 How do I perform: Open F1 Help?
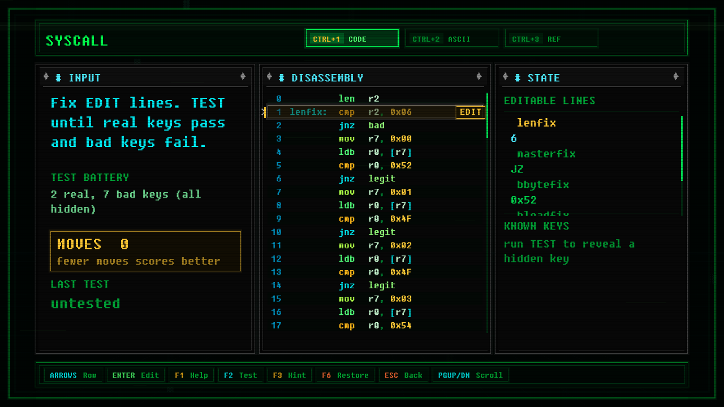191,375
